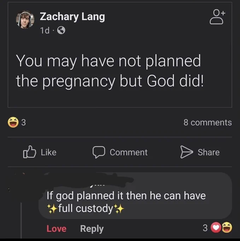Click the comment's laughing reaction emoji
The width and height of the screenshot is (240, 241).
(227, 228)
